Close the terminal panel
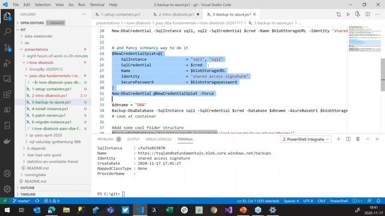The image size is (385, 216). [377, 139]
